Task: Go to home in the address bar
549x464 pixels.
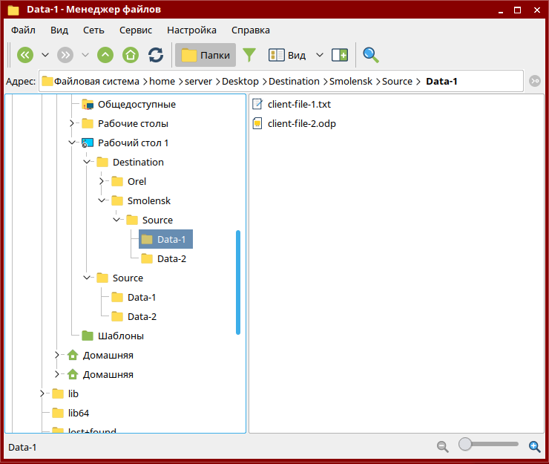Action: [162, 82]
